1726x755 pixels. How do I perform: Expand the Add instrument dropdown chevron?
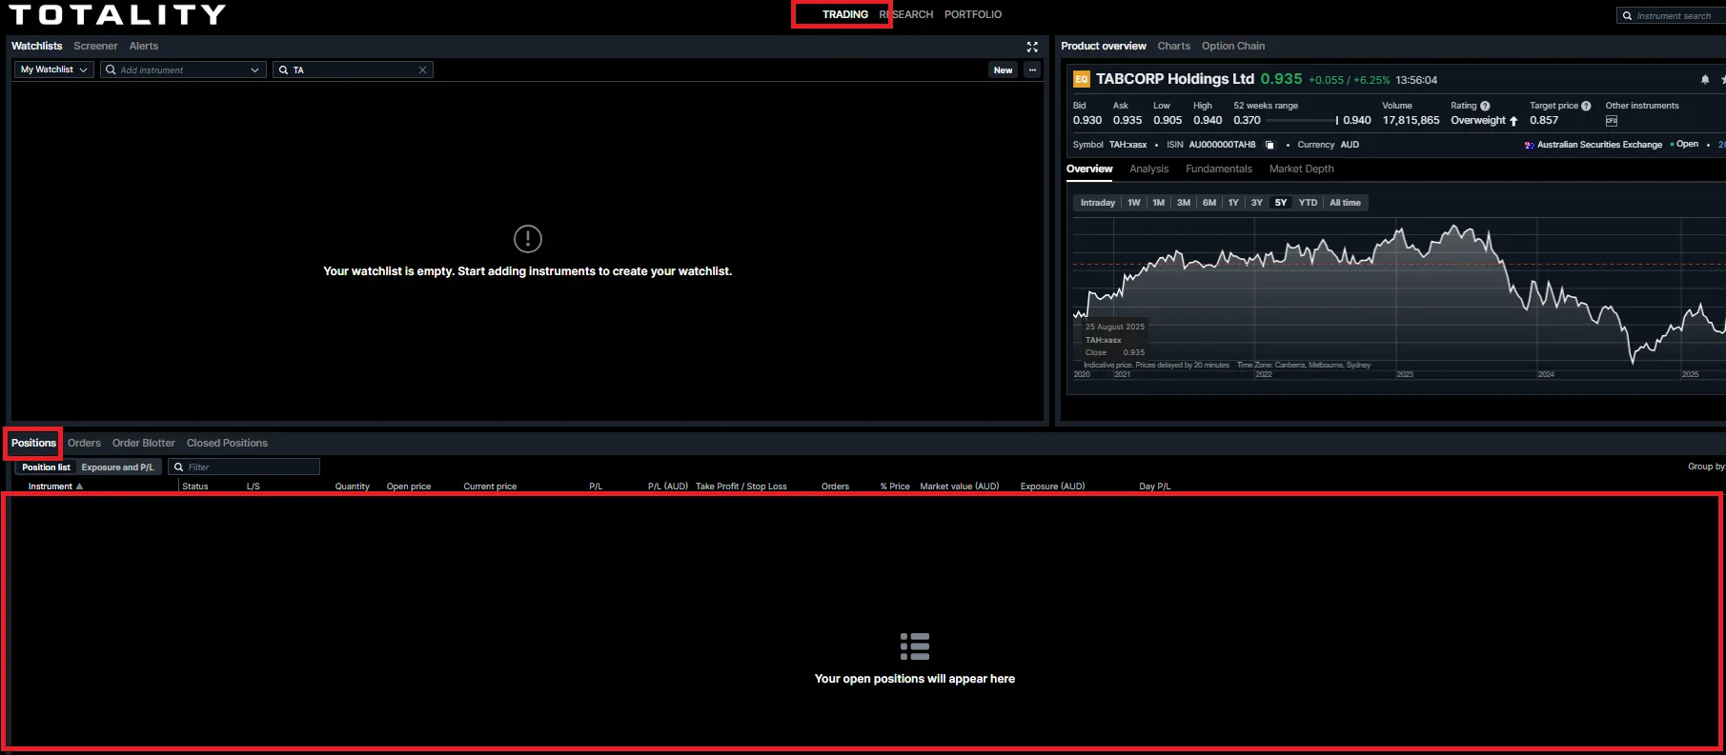point(254,70)
